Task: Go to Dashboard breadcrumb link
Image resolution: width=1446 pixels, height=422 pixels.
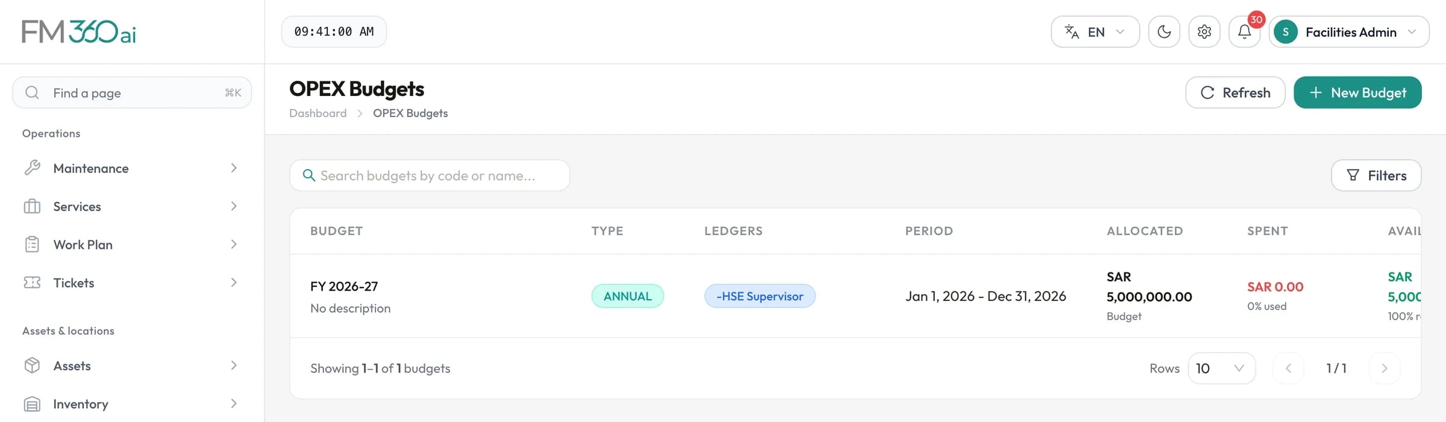Action: point(318,113)
